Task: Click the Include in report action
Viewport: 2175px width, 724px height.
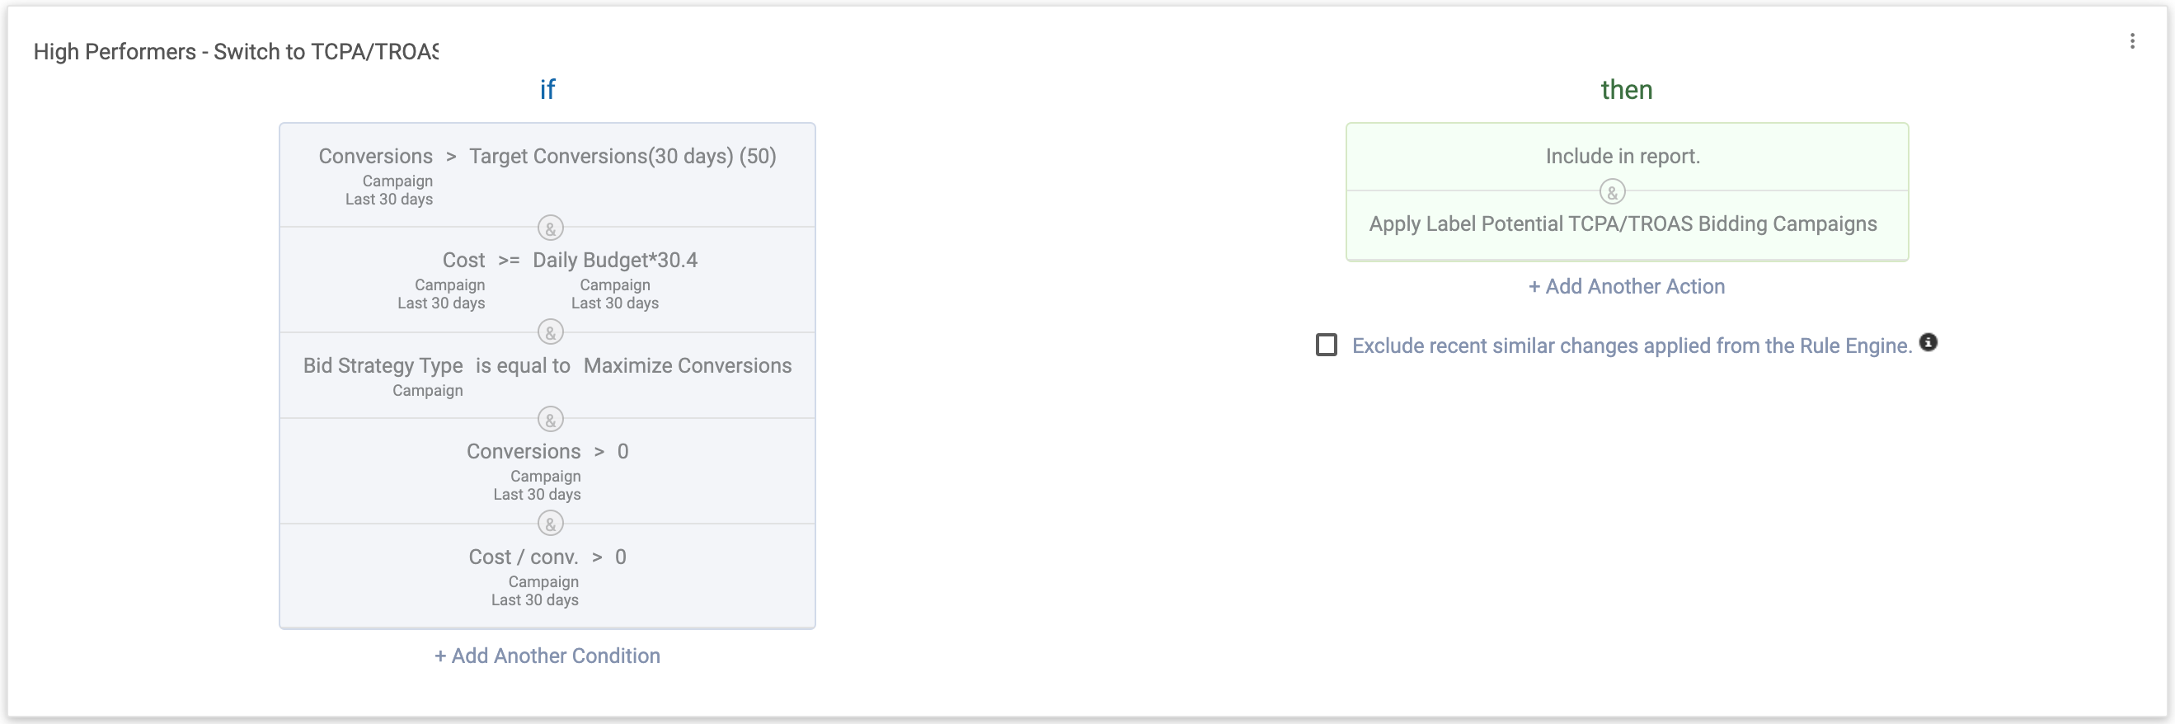Action: click(x=1622, y=157)
